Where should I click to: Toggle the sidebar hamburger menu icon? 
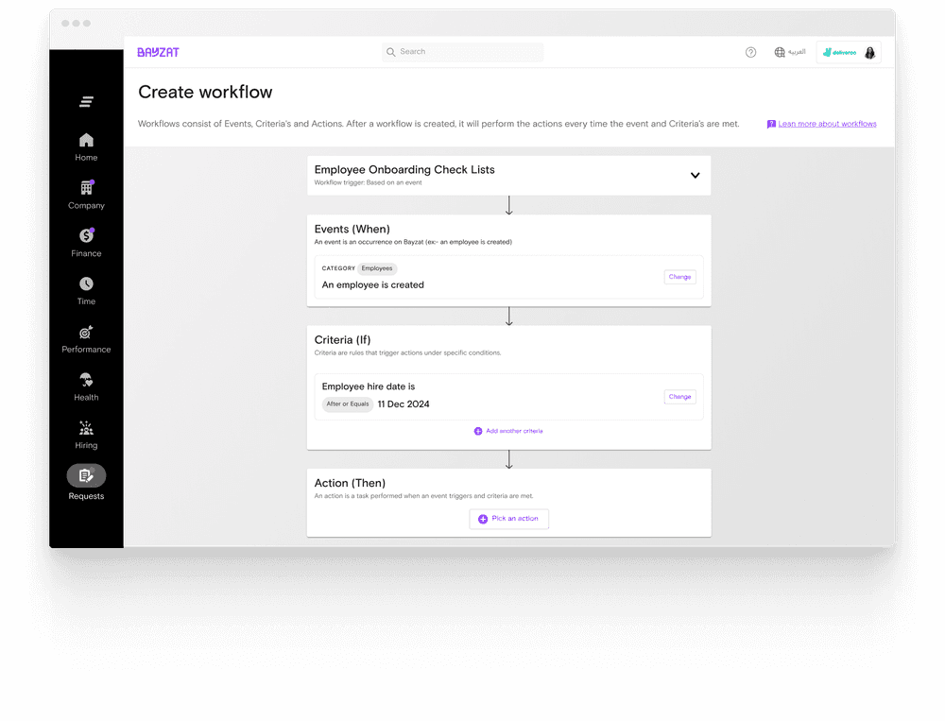click(86, 101)
